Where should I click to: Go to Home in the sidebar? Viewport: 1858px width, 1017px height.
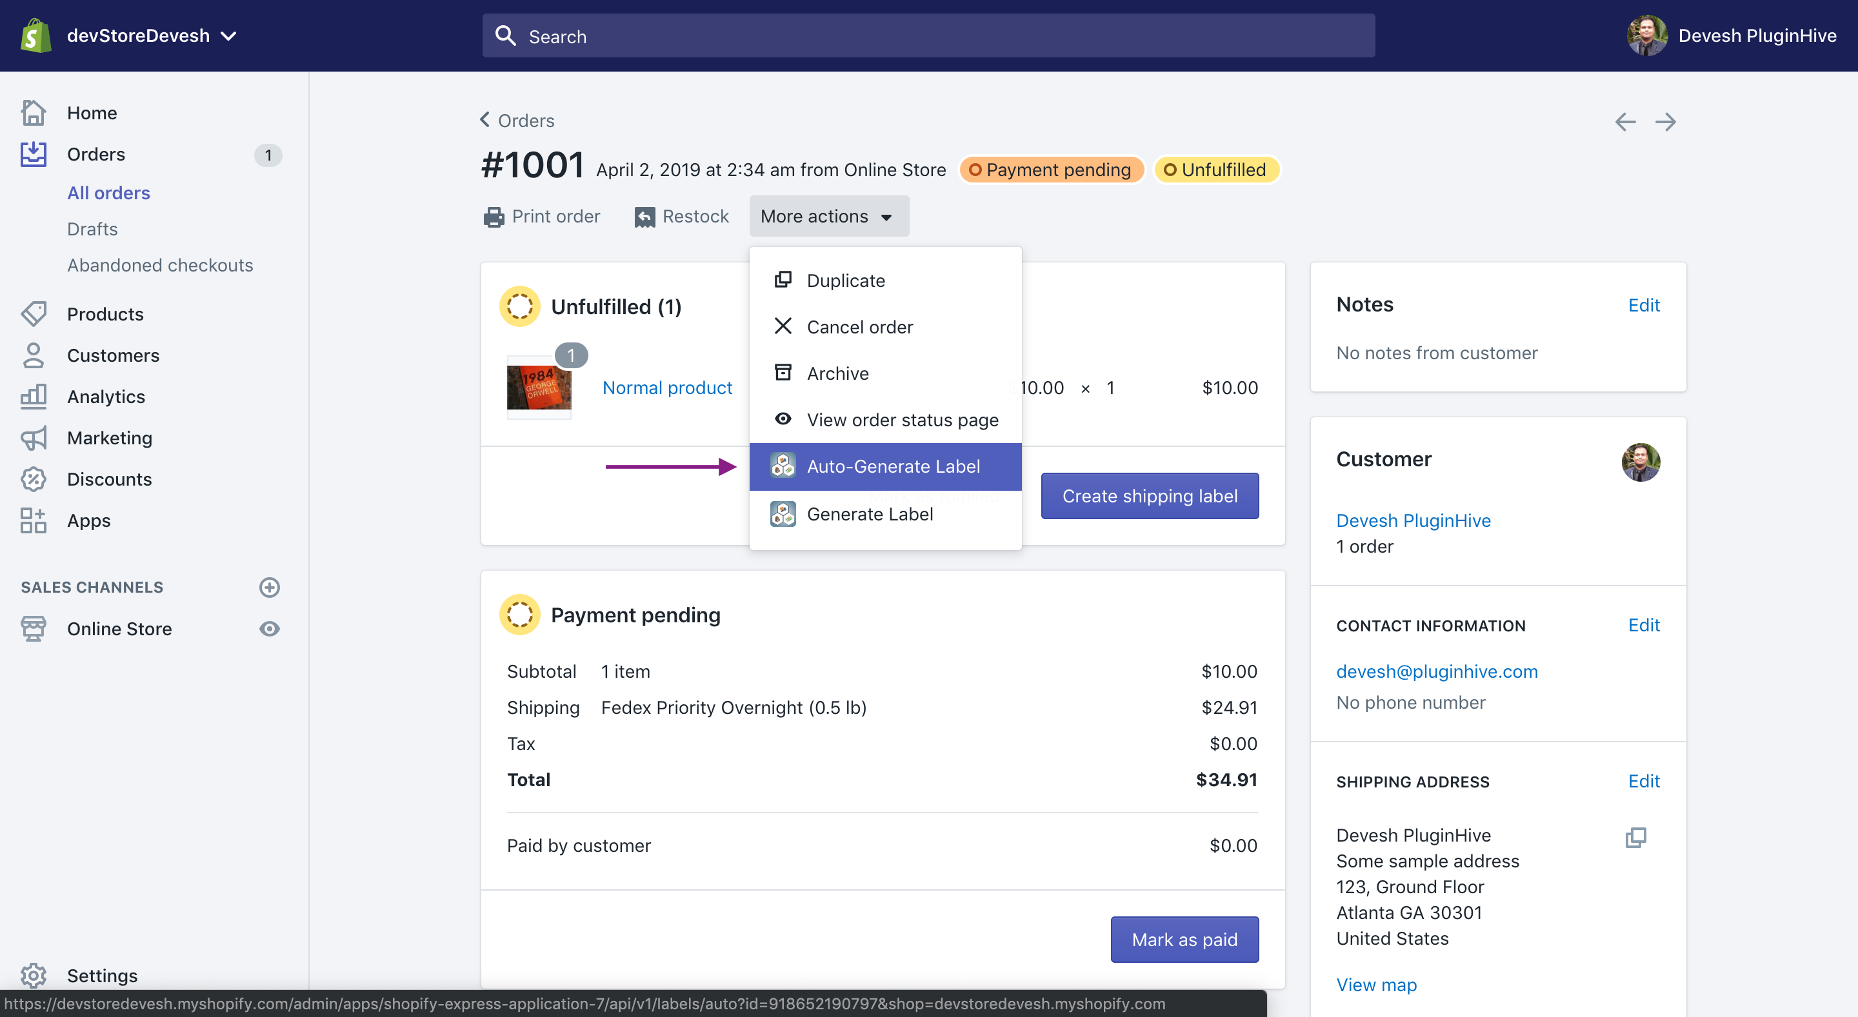pyautogui.click(x=92, y=112)
